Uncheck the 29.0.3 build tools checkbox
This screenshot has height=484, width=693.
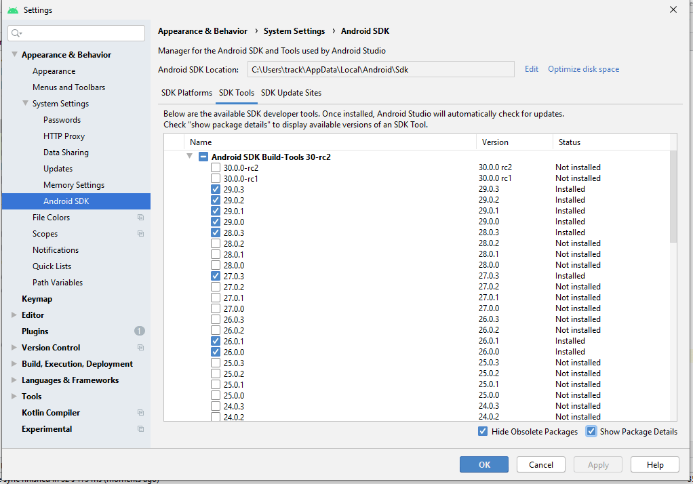coord(216,189)
